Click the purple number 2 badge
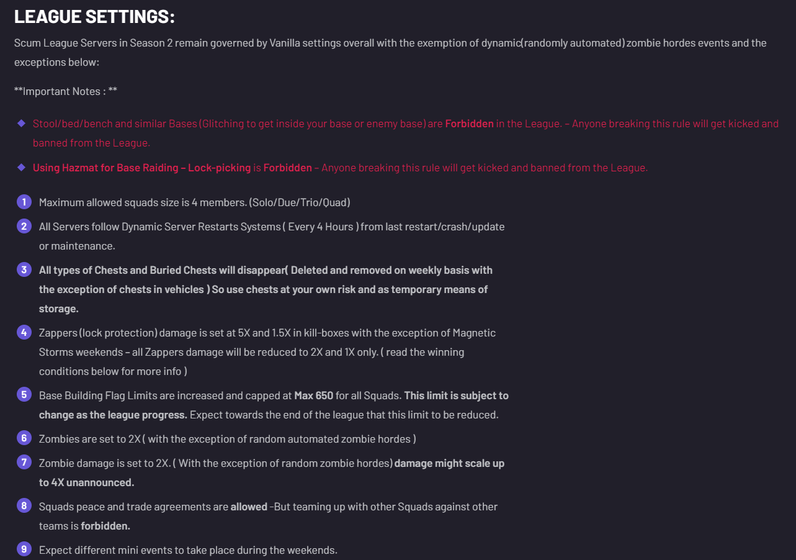The image size is (796, 560). click(x=24, y=227)
